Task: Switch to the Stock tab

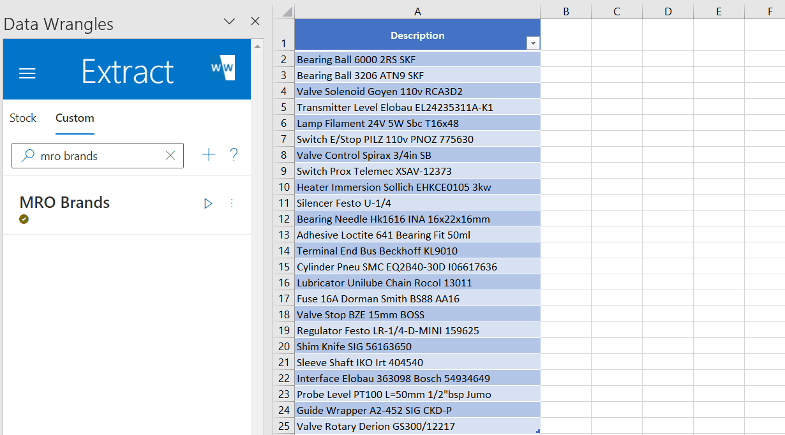Action: coord(23,118)
